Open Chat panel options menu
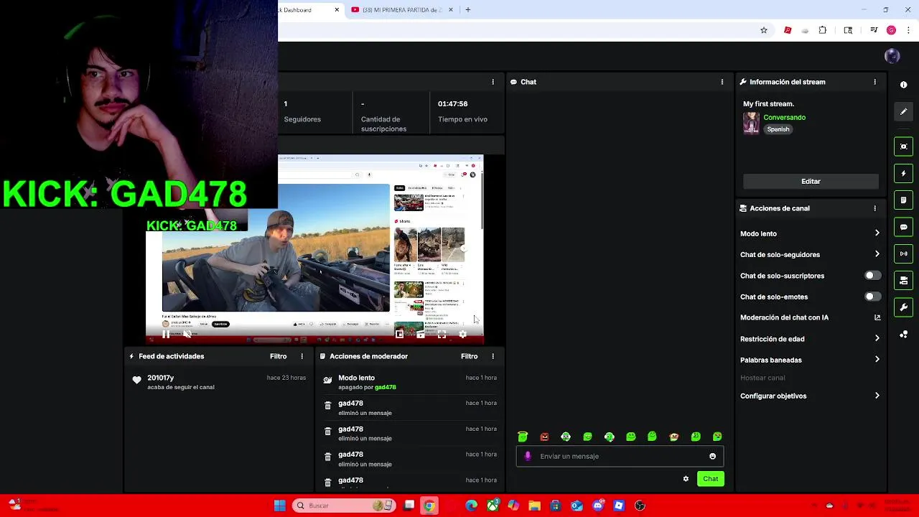The width and height of the screenshot is (919, 517). [x=722, y=82]
